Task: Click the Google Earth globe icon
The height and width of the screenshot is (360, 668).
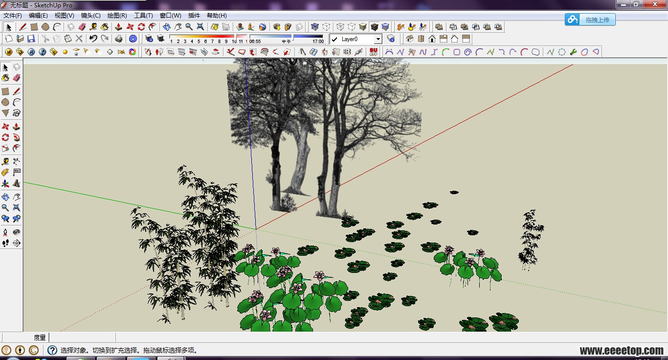Action: tap(262, 27)
